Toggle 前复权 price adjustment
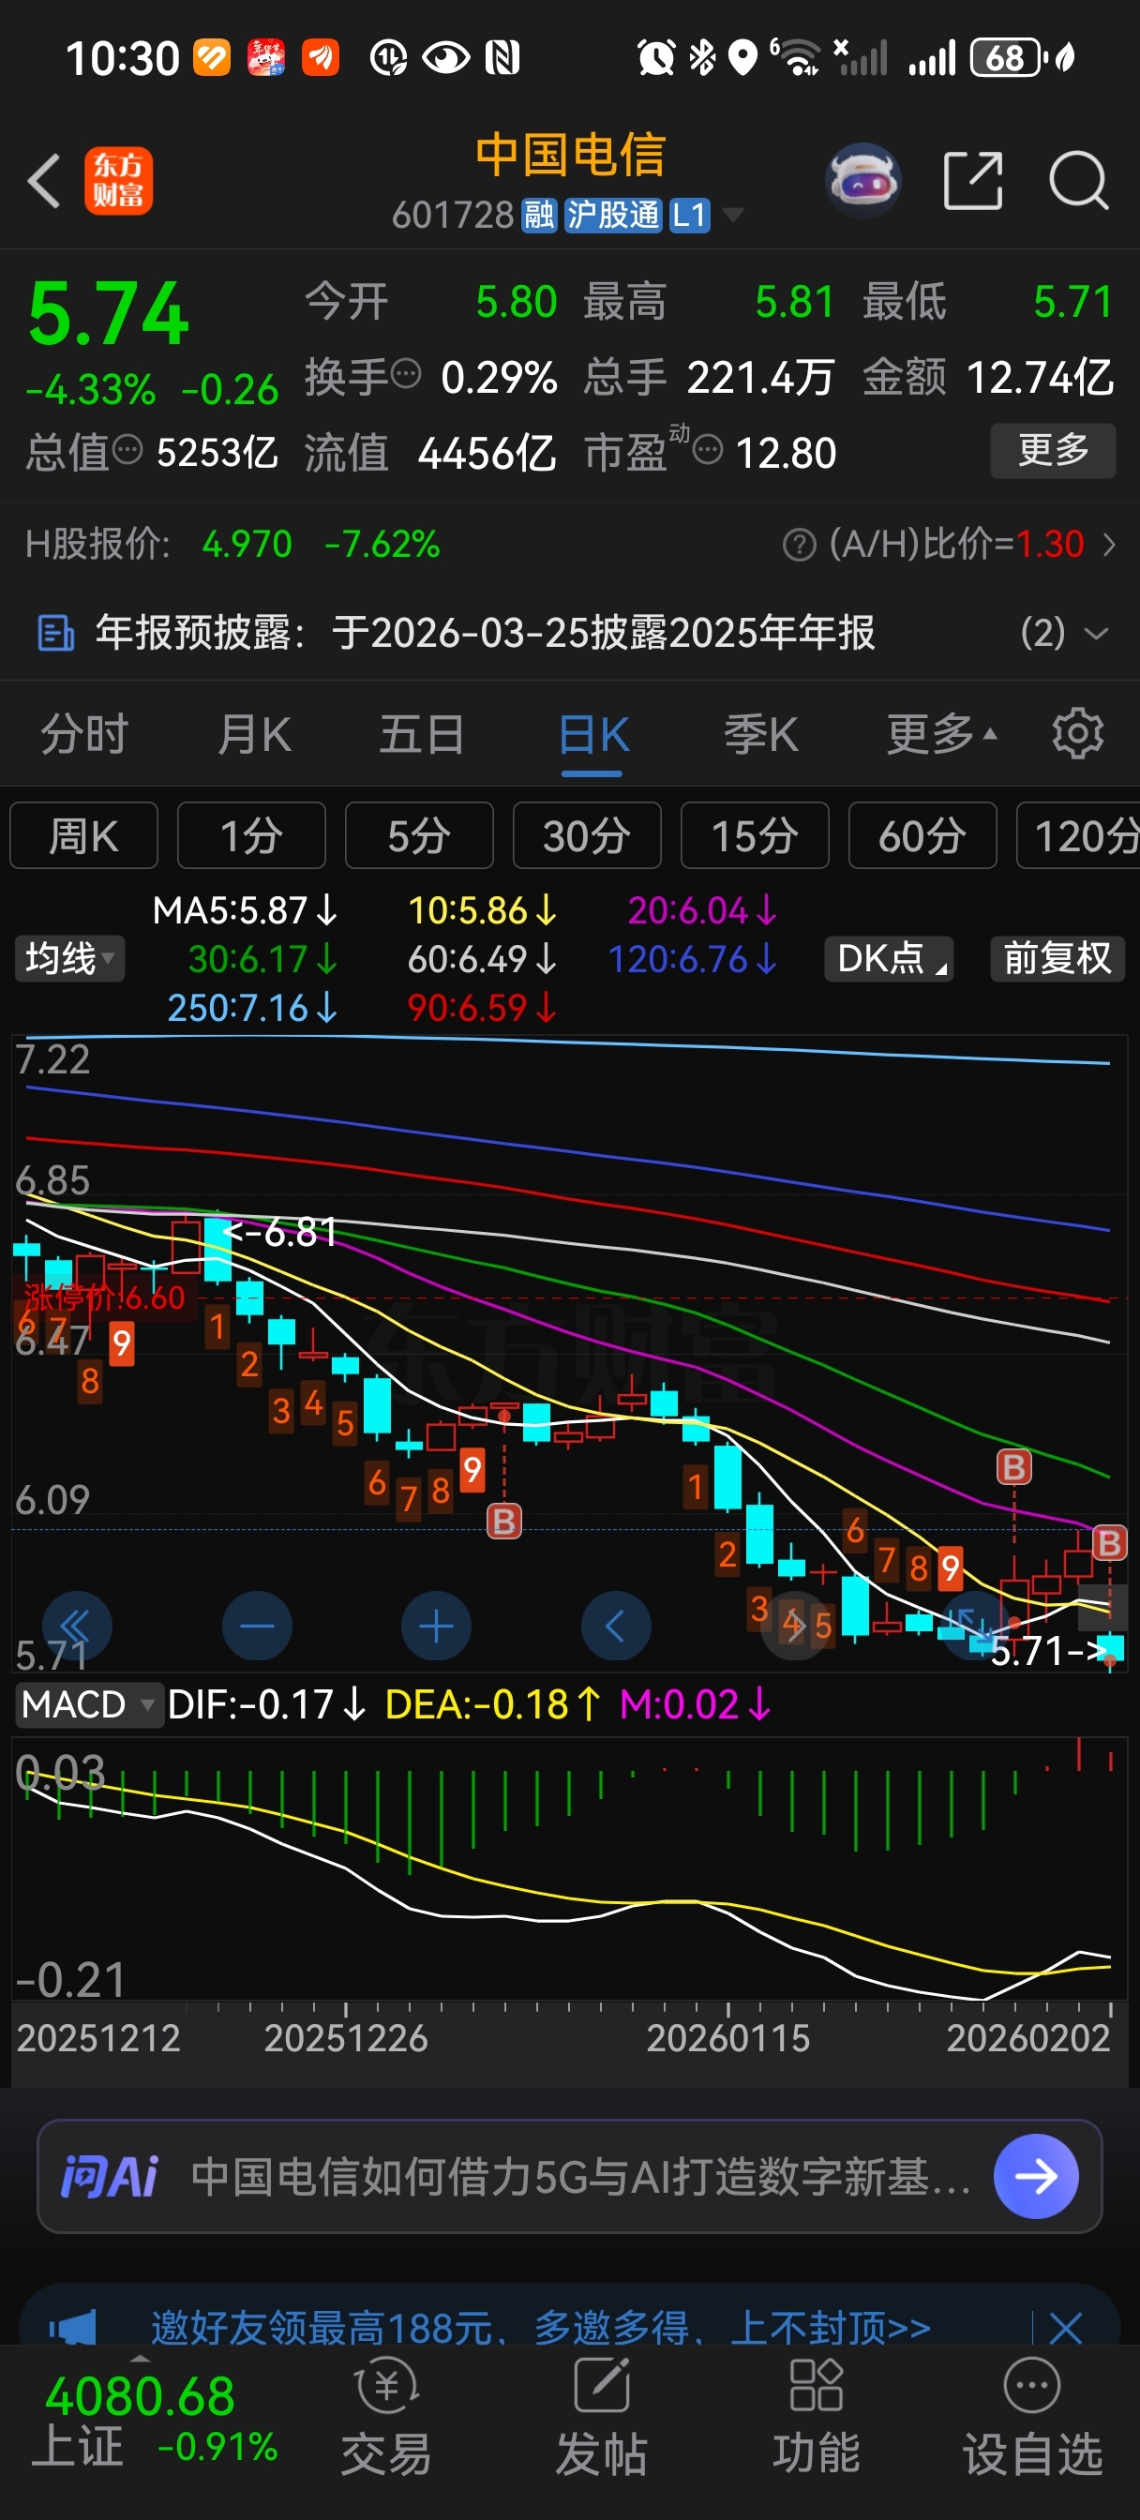The height and width of the screenshot is (2520, 1140). 1057,958
